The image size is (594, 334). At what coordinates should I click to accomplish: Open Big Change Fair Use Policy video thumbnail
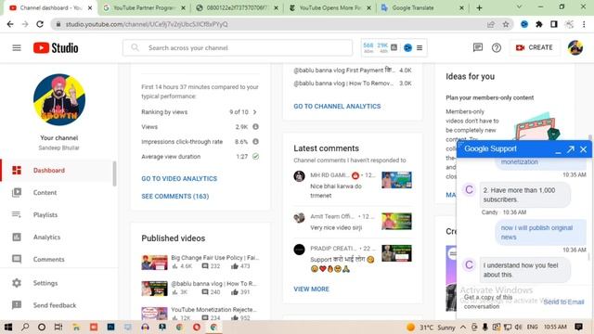click(154, 262)
